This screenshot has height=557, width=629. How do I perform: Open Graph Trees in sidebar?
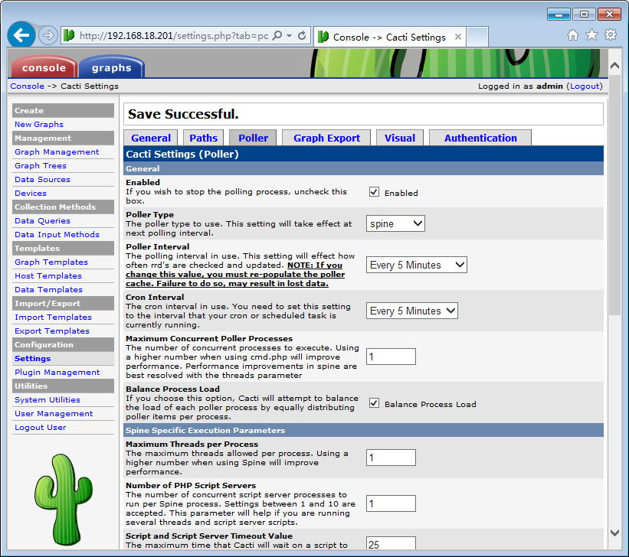[x=41, y=165]
